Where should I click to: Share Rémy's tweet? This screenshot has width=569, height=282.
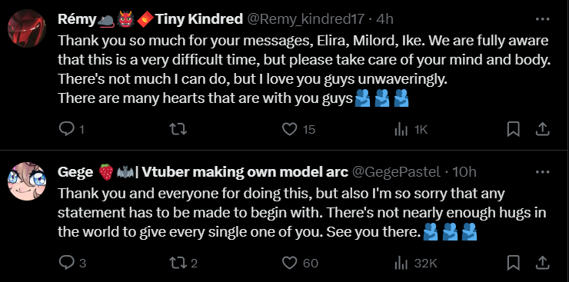tap(542, 129)
